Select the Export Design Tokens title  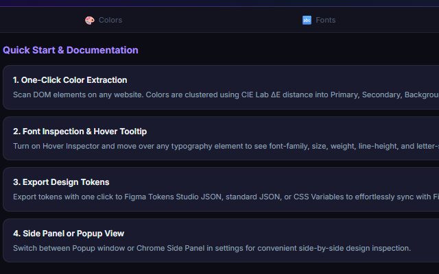(61, 182)
